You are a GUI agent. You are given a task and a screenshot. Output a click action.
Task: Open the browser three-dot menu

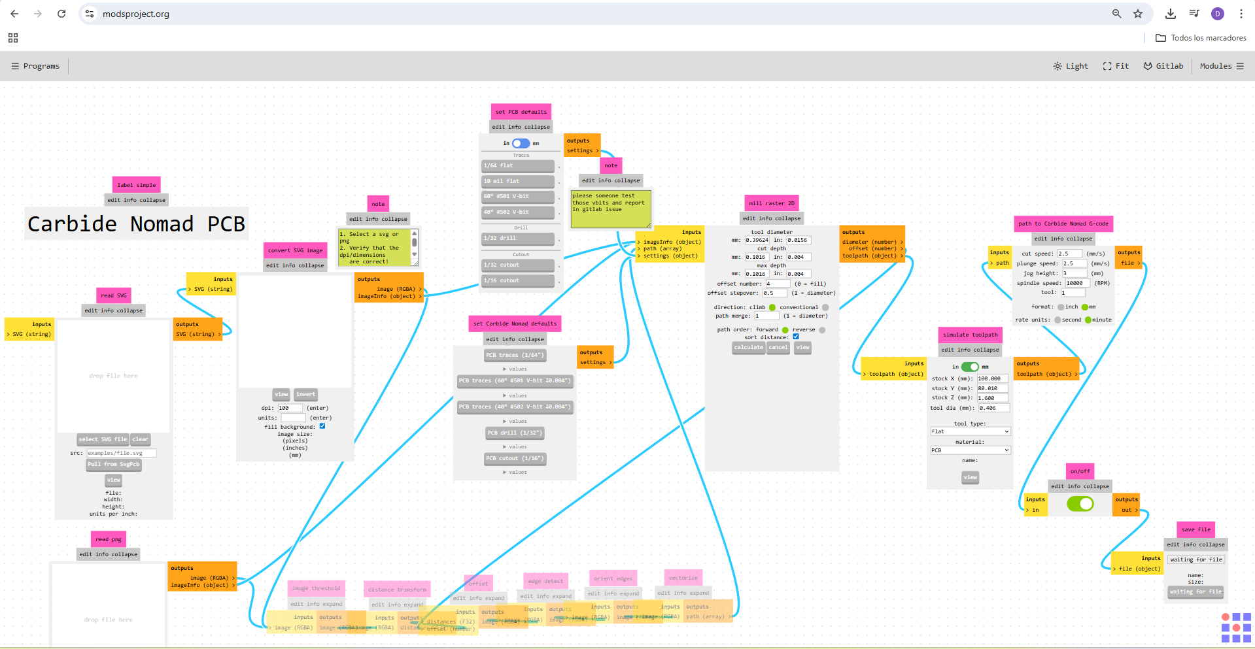[1241, 14]
